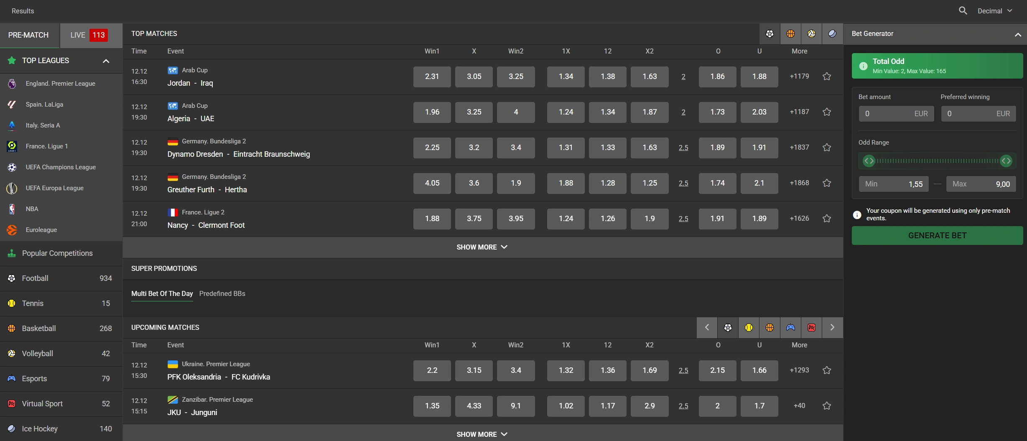Viewport: 1027px width, 441px height.
Task: Open the search magnifier icon
Action: pos(963,11)
